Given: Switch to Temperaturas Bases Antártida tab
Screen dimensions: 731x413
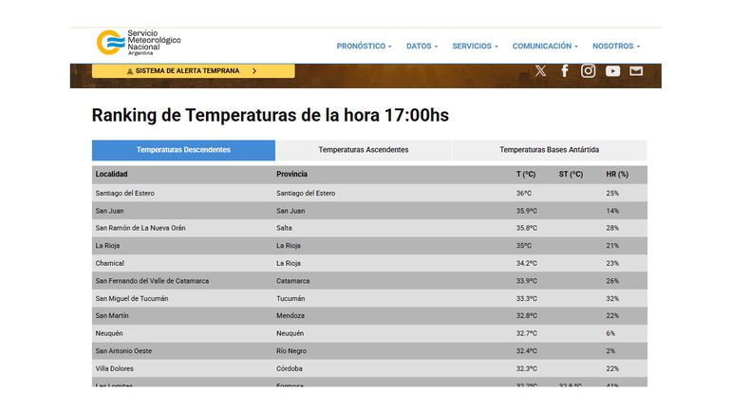Looking at the screenshot, I should [549, 150].
